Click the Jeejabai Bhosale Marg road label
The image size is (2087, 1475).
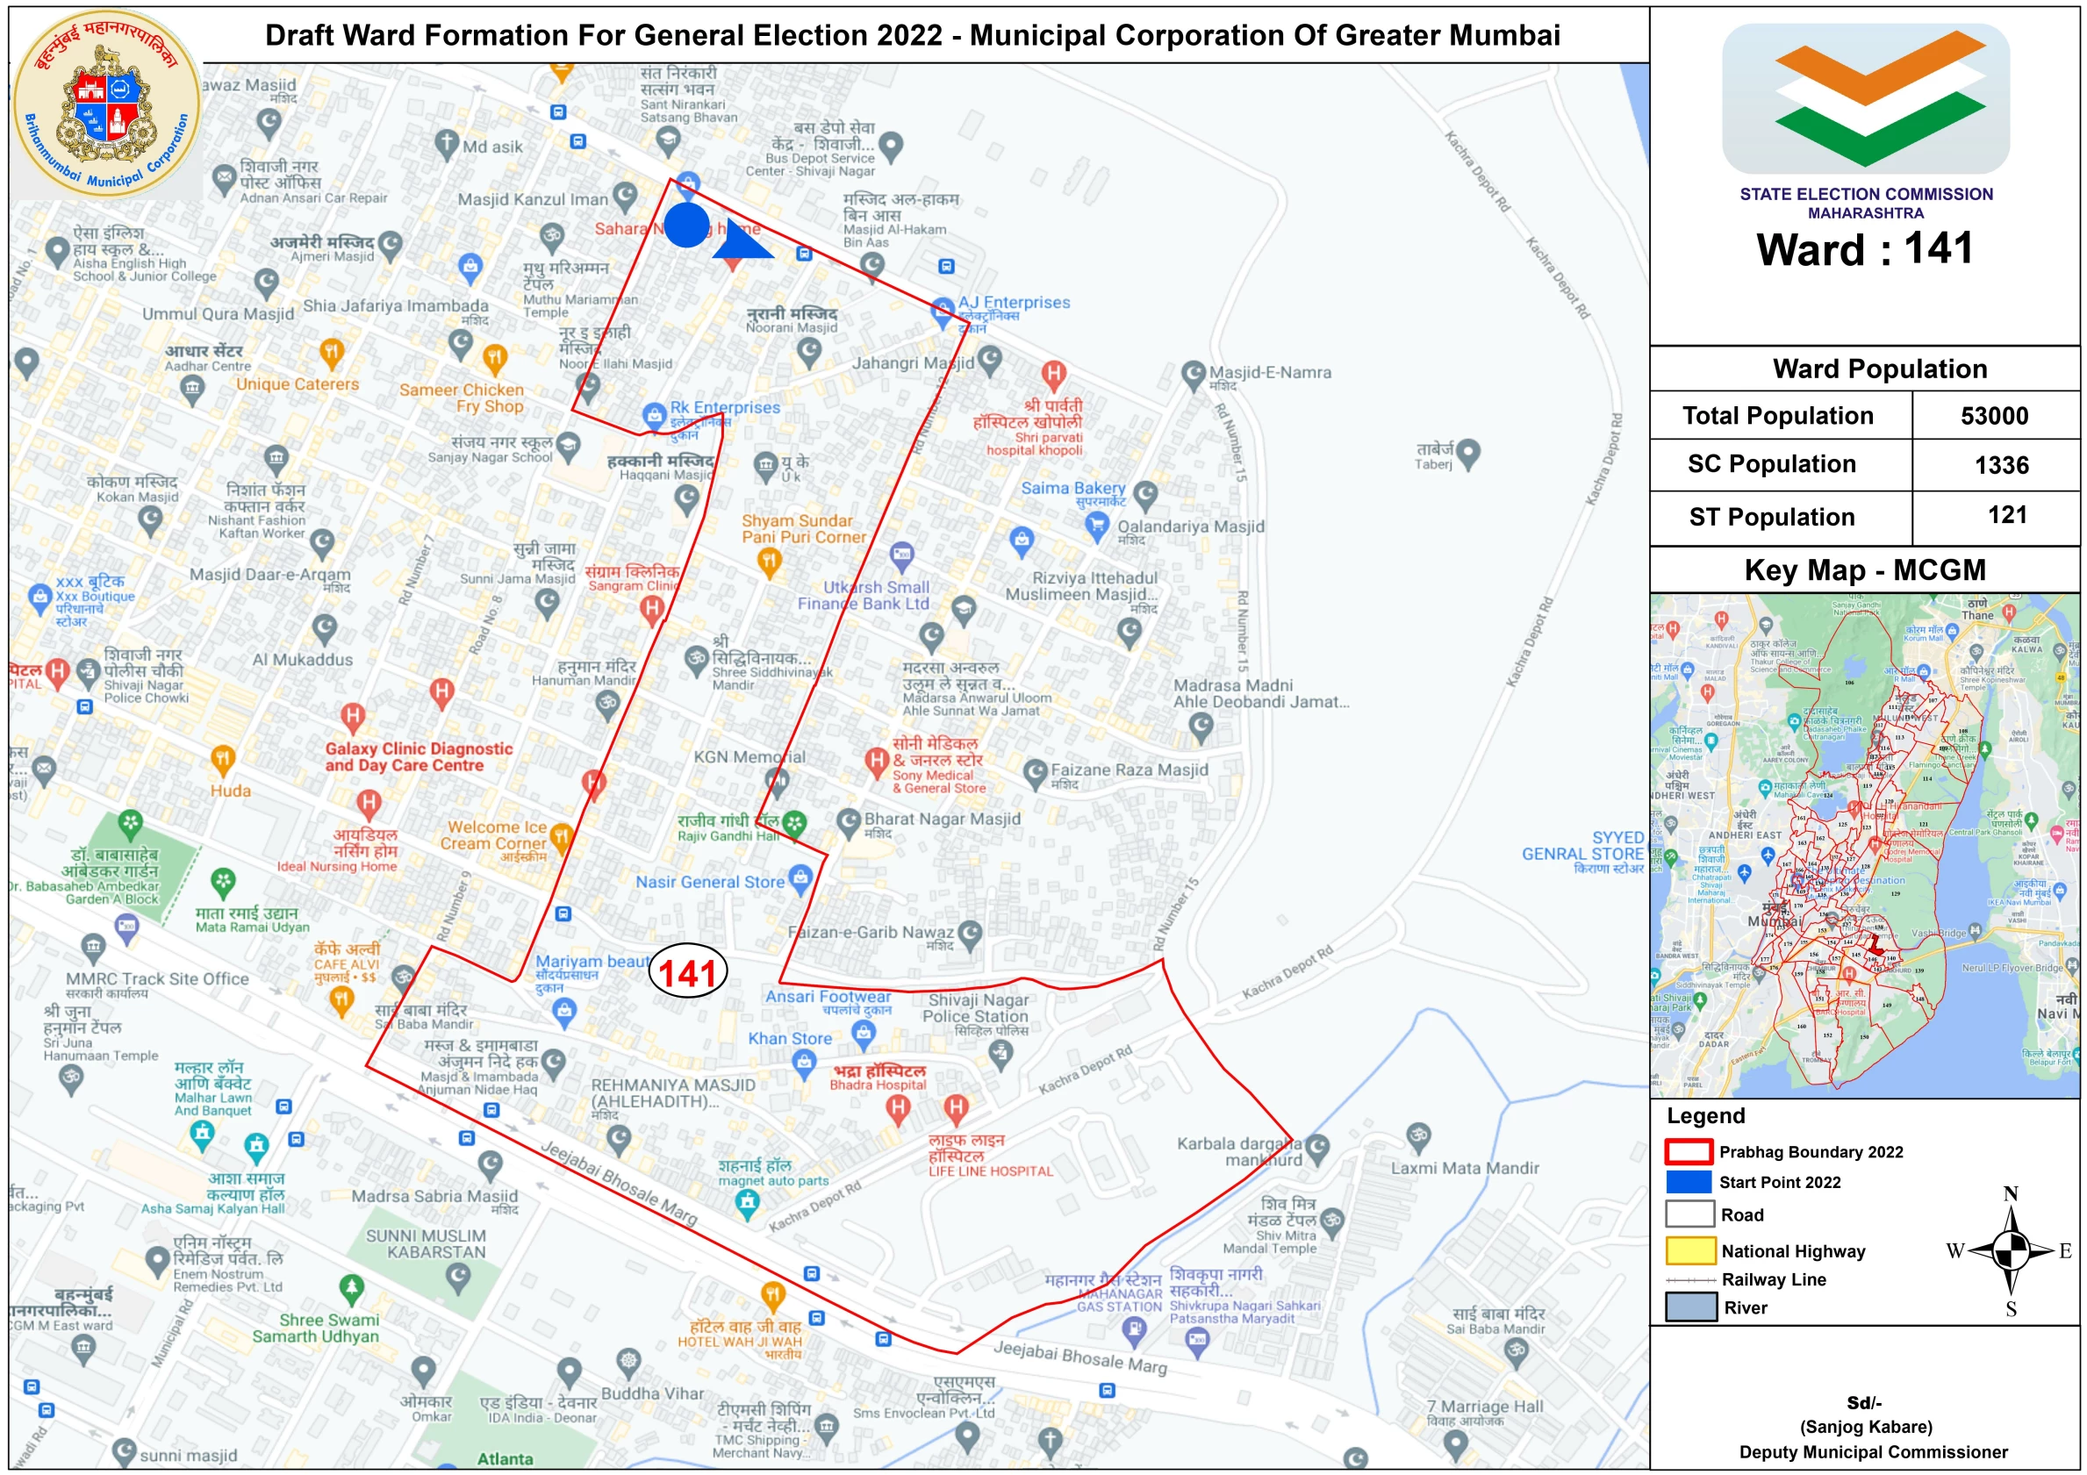(x=619, y=1184)
